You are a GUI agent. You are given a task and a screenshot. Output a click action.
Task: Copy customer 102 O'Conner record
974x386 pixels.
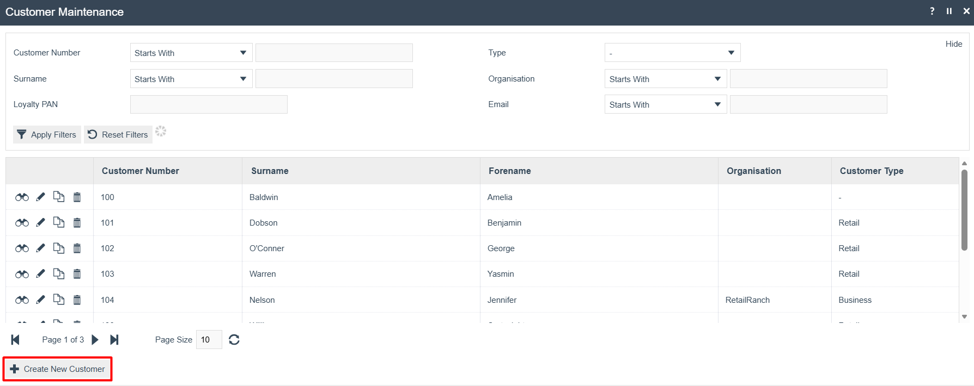coord(59,248)
